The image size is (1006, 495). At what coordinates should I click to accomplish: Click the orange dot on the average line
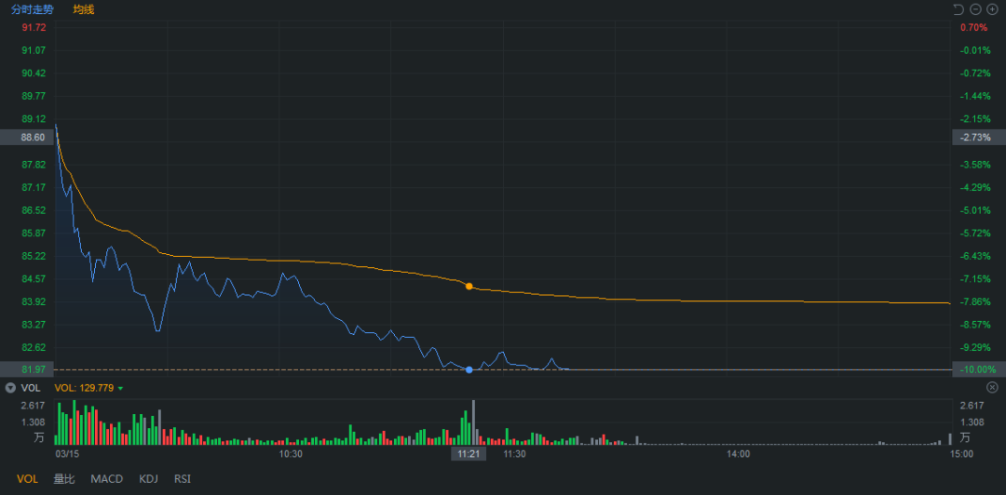469,286
